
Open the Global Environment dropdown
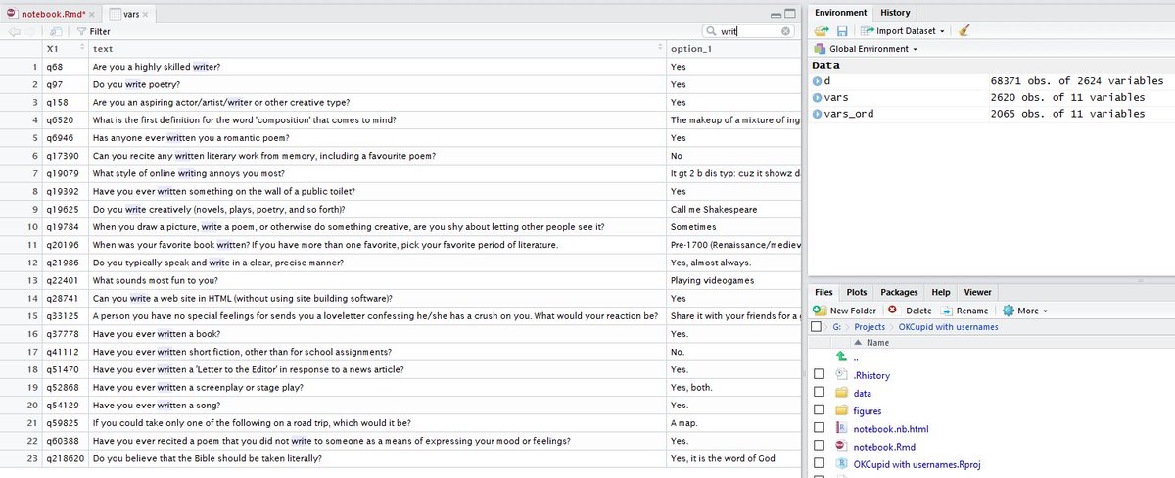(865, 49)
